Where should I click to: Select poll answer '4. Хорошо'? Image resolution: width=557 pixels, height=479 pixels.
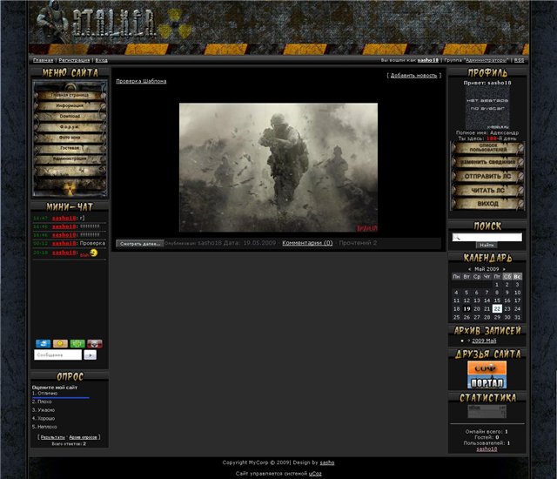44,419
